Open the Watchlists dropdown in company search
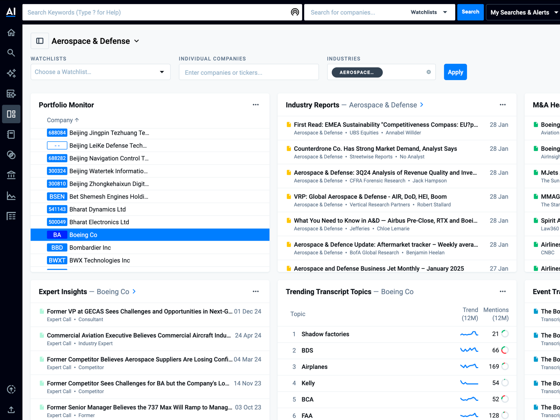Screen dimensions: 560x420 [x=429, y=12]
